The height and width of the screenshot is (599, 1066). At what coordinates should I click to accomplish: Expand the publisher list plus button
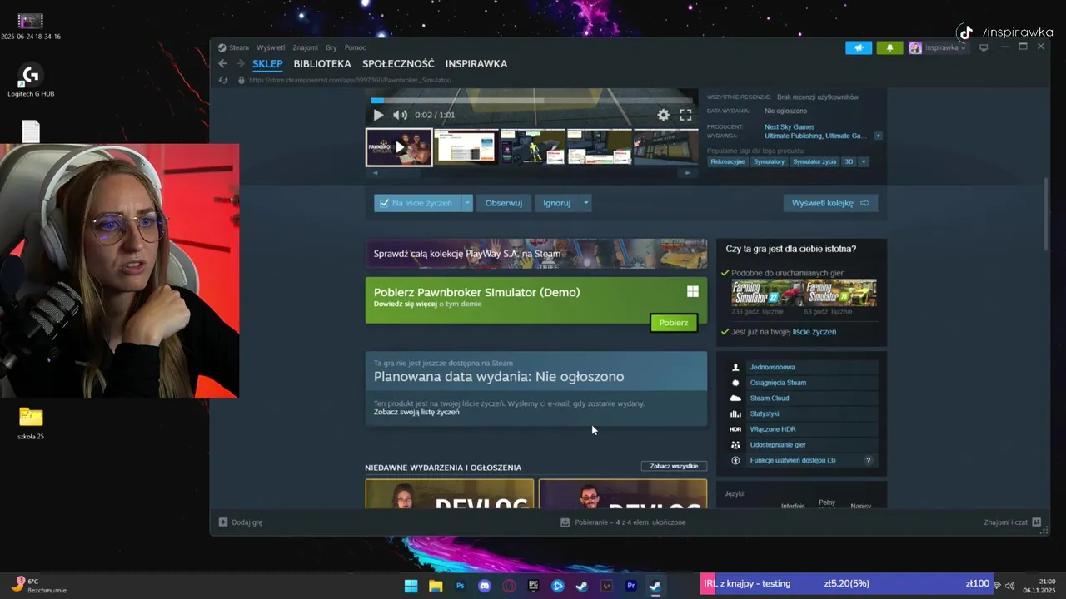pos(878,136)
